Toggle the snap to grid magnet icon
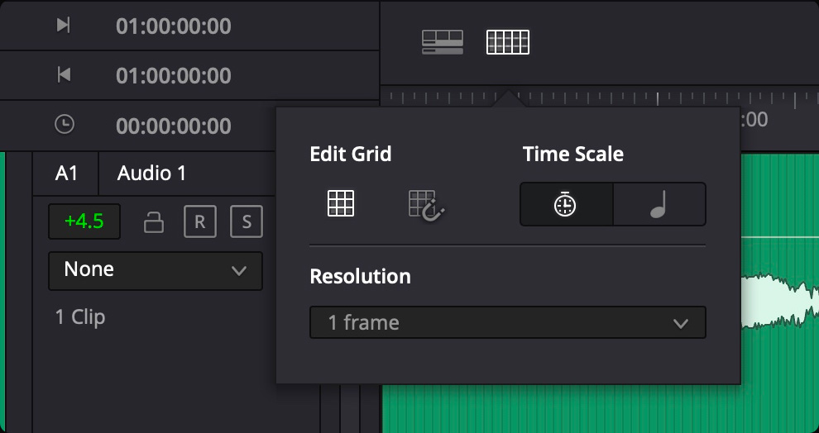 tap(427, 205)
